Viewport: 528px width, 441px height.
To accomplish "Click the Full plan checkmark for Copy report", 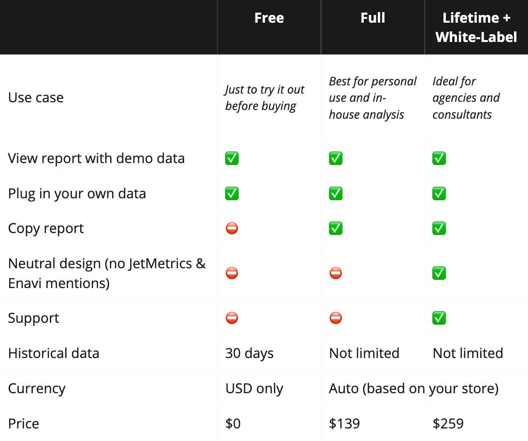I will click(336, 228).
